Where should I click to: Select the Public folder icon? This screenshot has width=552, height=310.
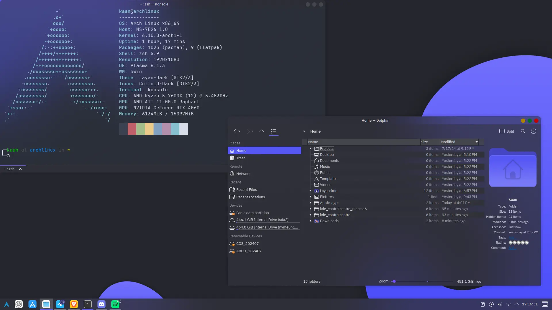[317, 173]
